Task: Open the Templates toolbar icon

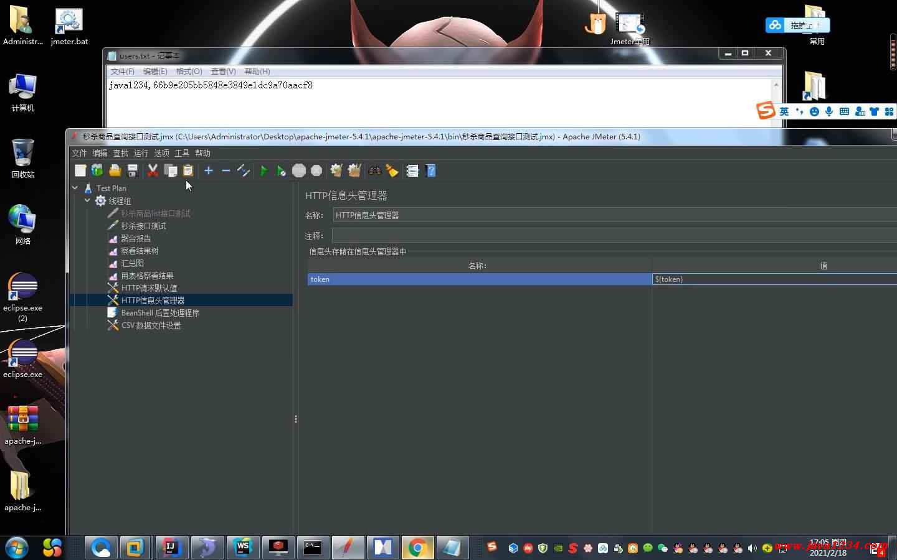Action: 97,170
